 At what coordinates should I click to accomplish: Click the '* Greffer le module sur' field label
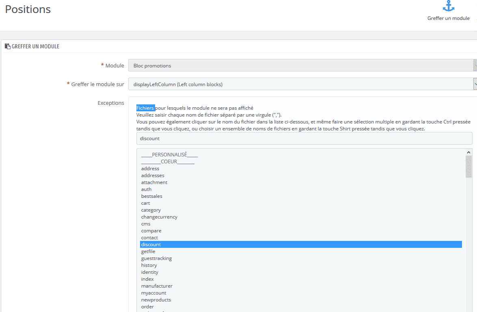point(95,84)
